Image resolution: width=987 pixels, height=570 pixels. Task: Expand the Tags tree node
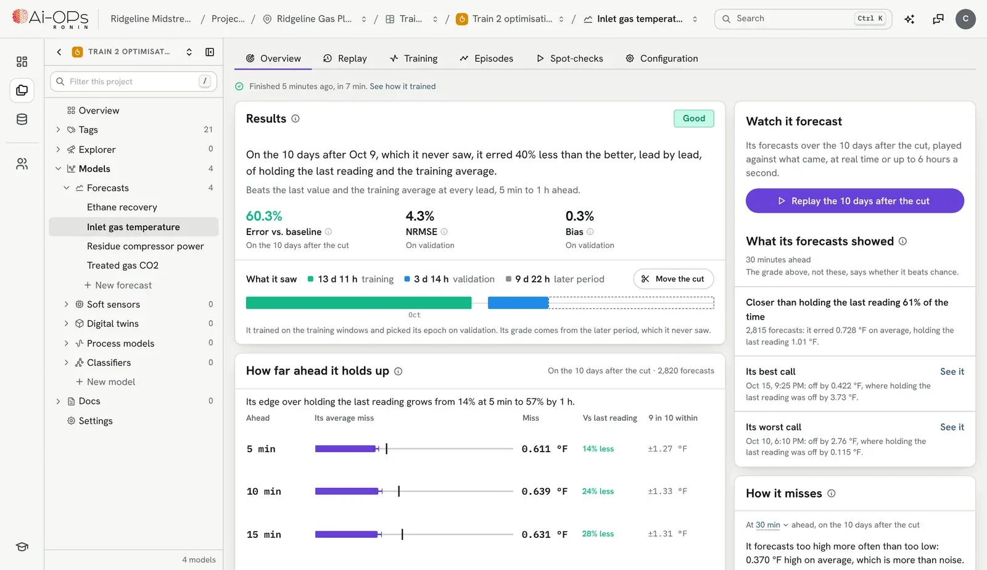pyautogui.click(x=58, y=130)
